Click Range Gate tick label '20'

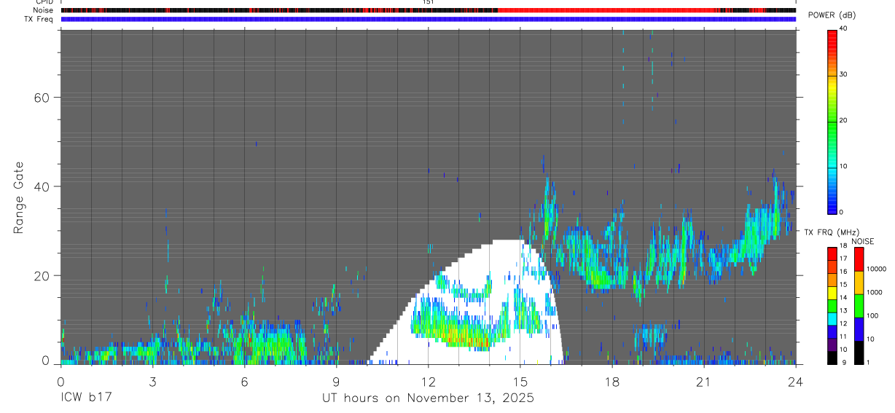tap(42, 276)
